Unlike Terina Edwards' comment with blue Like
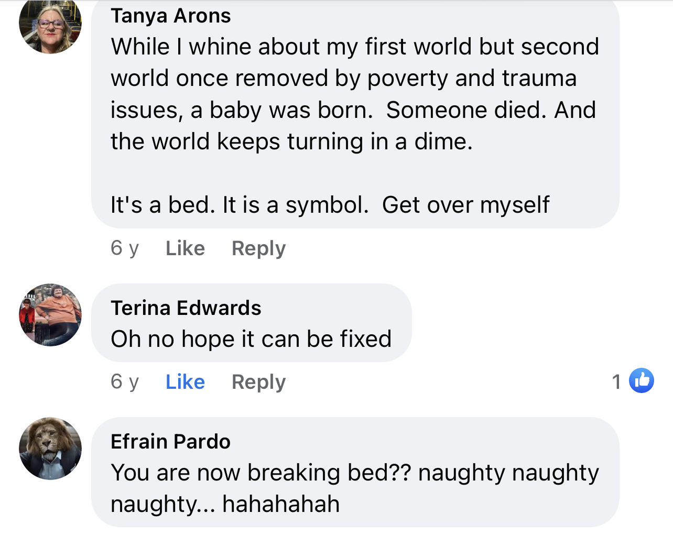673x535 pixels. pyautogui.click(x=185, y=382)
